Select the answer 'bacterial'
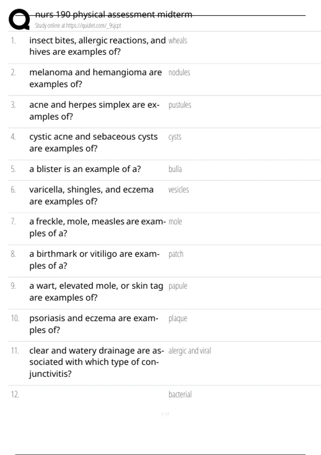This screenshot has height=455, width=321. [180, 395]
